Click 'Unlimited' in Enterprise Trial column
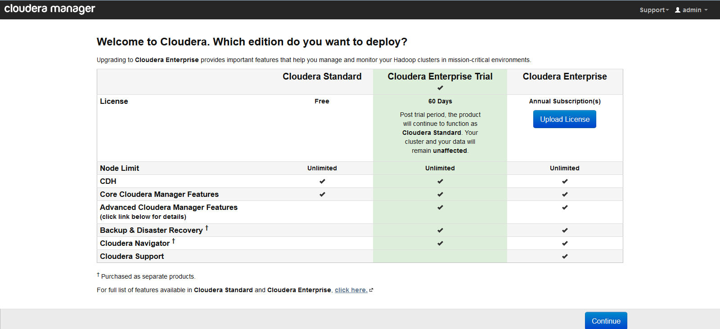The height and width of the screenshot is (329, 720). (440, 168)
